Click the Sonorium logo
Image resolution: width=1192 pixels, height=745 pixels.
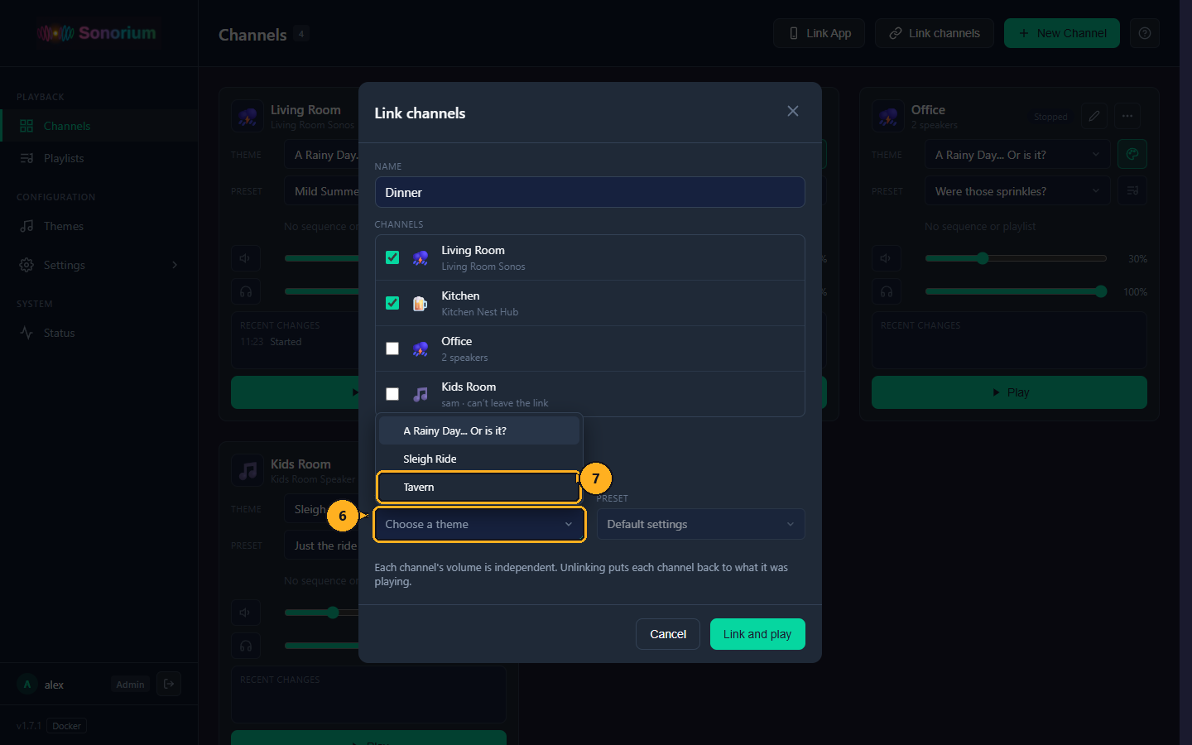click(97, 33)
